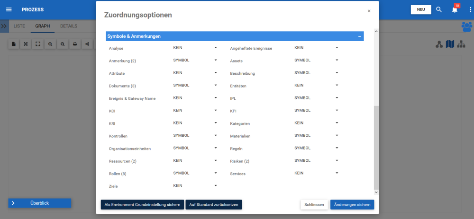
Task: Switch to the process graph view icon
Action: coord(439,44)
